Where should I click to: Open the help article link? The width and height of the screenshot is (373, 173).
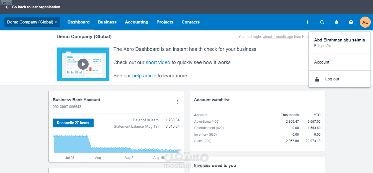point(144,76)
